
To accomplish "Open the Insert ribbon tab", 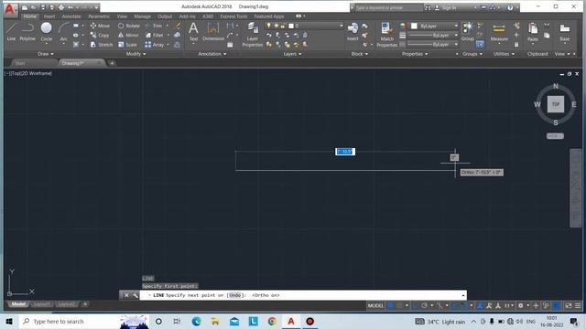I will (49, 16).
